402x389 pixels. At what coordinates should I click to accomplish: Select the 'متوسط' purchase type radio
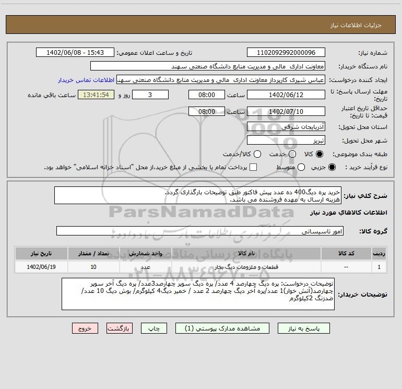coord(301,167)
